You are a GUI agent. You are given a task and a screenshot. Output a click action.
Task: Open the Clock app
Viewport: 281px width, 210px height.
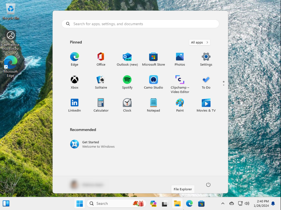pyautogui.click(x=127, y=105)
